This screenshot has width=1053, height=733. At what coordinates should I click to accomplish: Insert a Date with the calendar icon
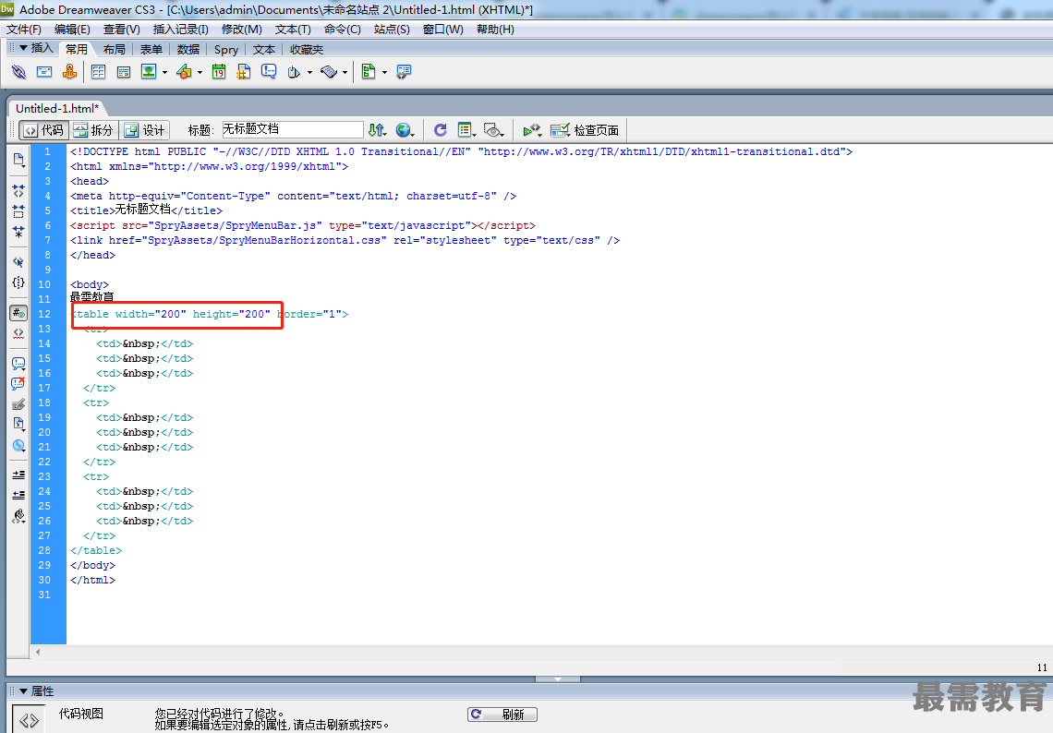219,72
